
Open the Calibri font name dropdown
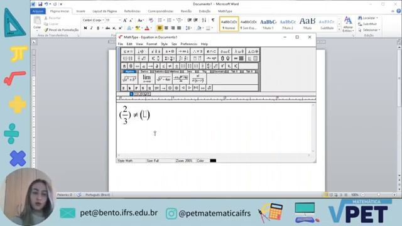coord(103,20)
